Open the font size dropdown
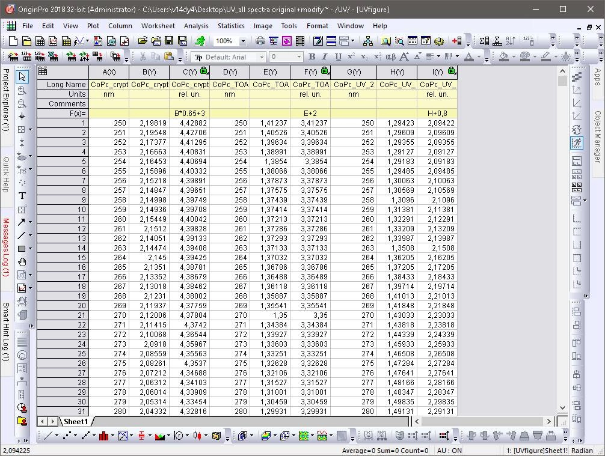 click(x=299, y=57)
